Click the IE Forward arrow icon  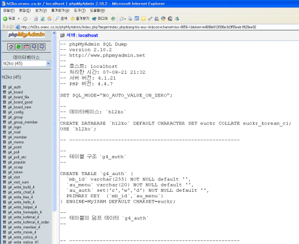25,19
